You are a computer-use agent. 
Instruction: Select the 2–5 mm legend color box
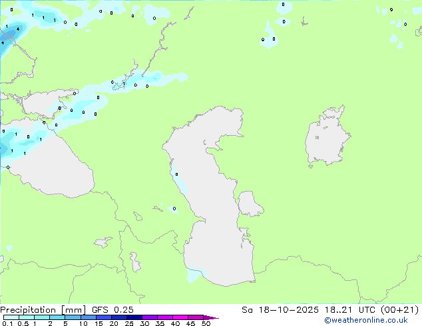pyautogui.click(x=57, y=317)
